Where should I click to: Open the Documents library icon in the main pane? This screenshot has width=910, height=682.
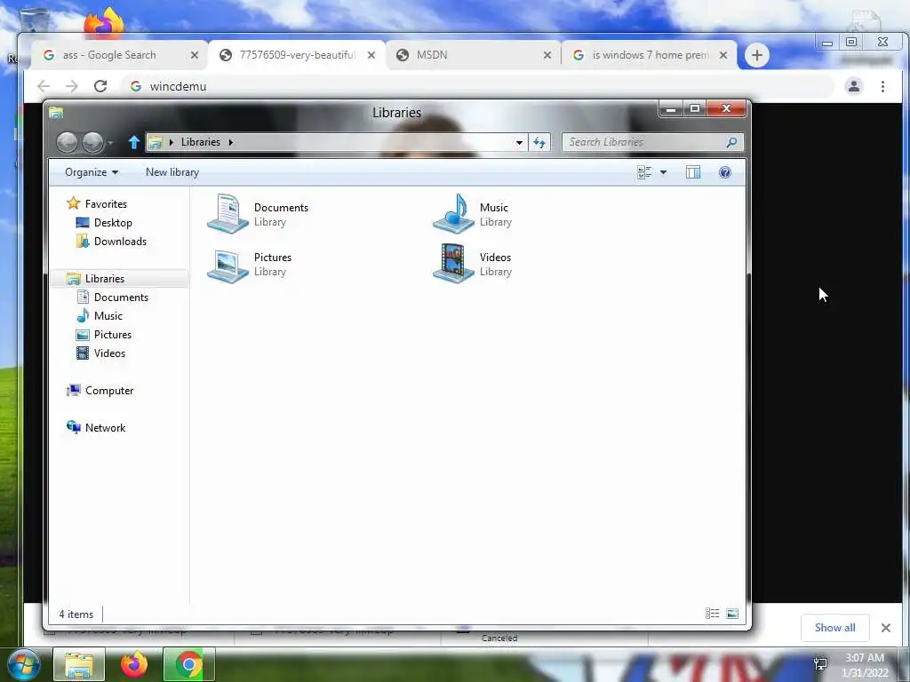[227, 214]
